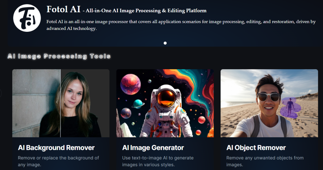The height and width of the screenshot is (170, 323).
Task: Click the AI Background Remover title
Action: pyautogui.click(x=56, y=148)
